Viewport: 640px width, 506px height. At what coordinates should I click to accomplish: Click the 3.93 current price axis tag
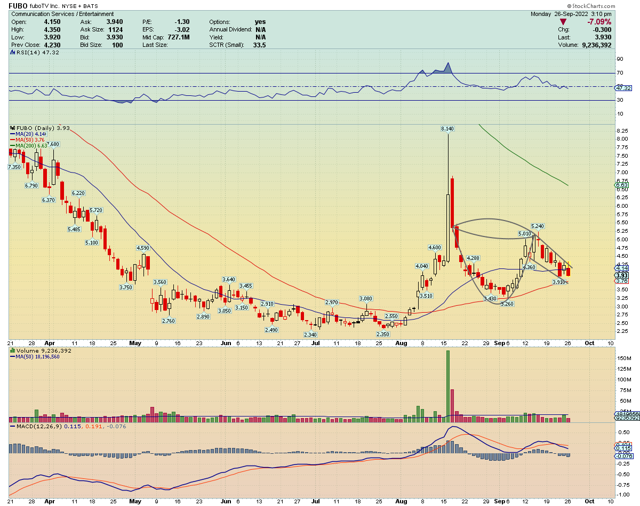621,275
